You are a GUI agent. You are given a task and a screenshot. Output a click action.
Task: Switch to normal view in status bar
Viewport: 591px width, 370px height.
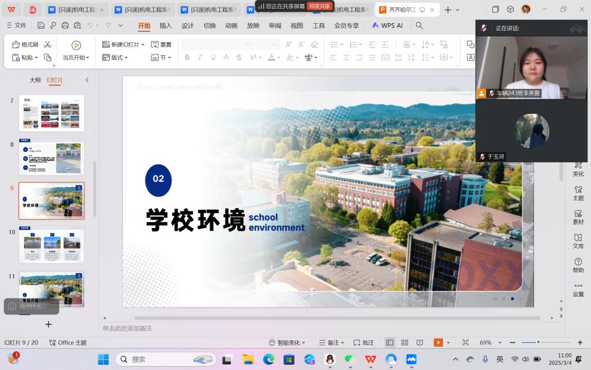click(x=390, y=342)
